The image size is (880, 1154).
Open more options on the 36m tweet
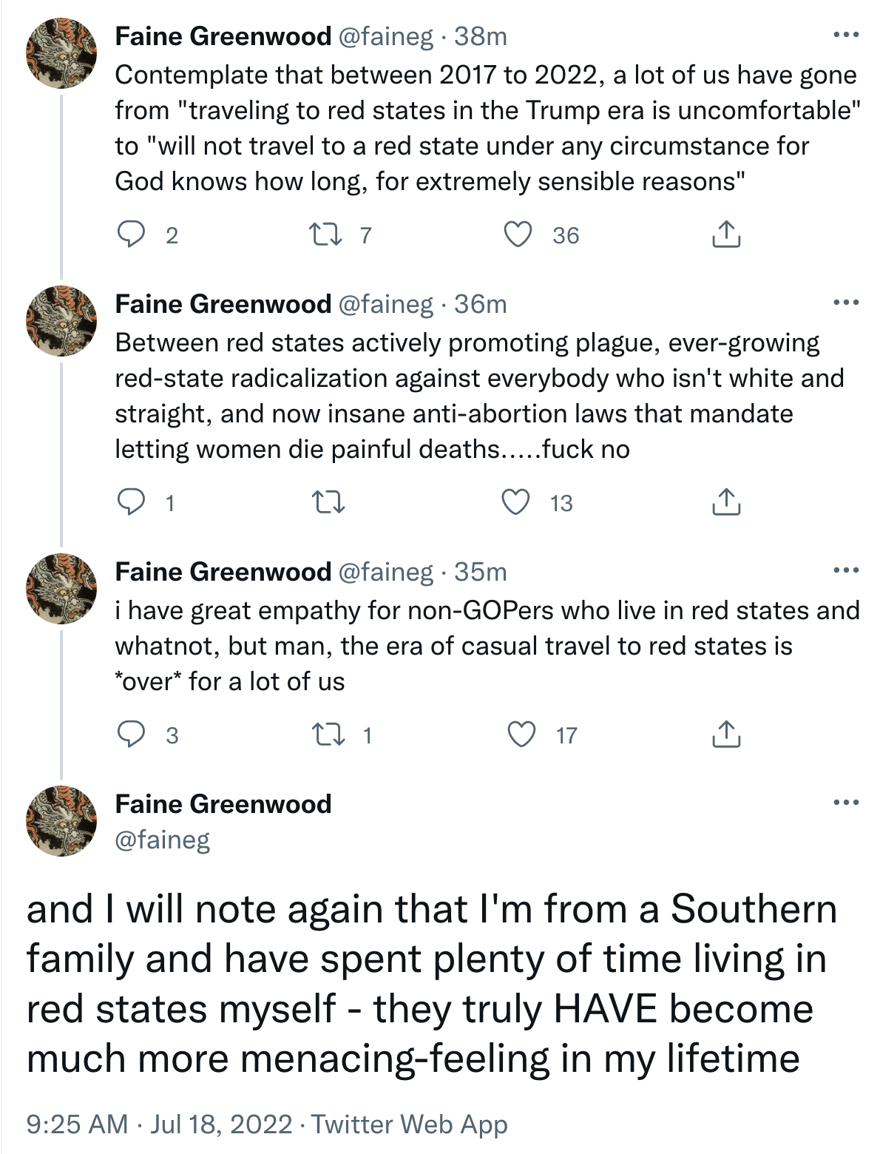pos(846,303)
